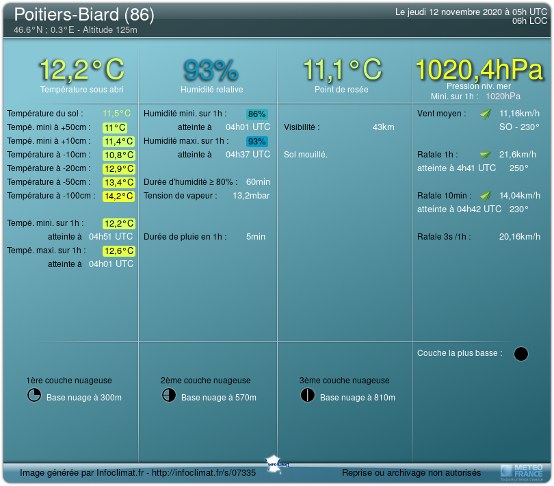Click the 1020,4hPa pressure reading
The width and height of the screenshot is (554, 486).
click(x=479, y=69)
